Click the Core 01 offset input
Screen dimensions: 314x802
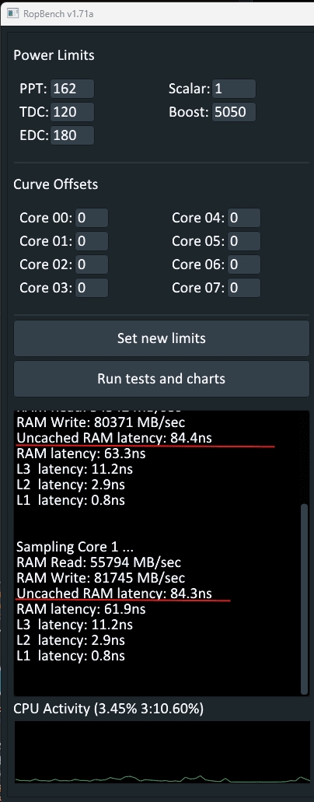pyautogui.click(x=92, y=241)
